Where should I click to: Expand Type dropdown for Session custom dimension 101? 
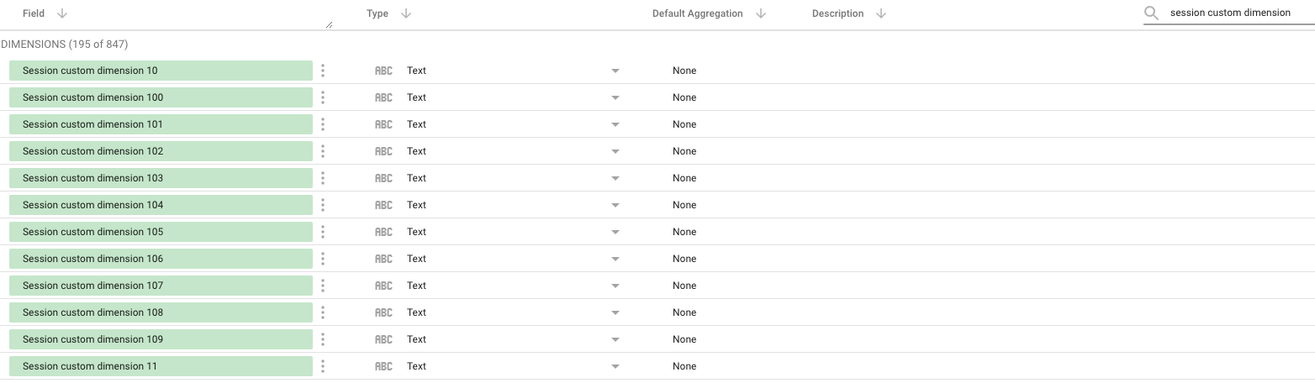pyautogui.click(x=615, y=124)
